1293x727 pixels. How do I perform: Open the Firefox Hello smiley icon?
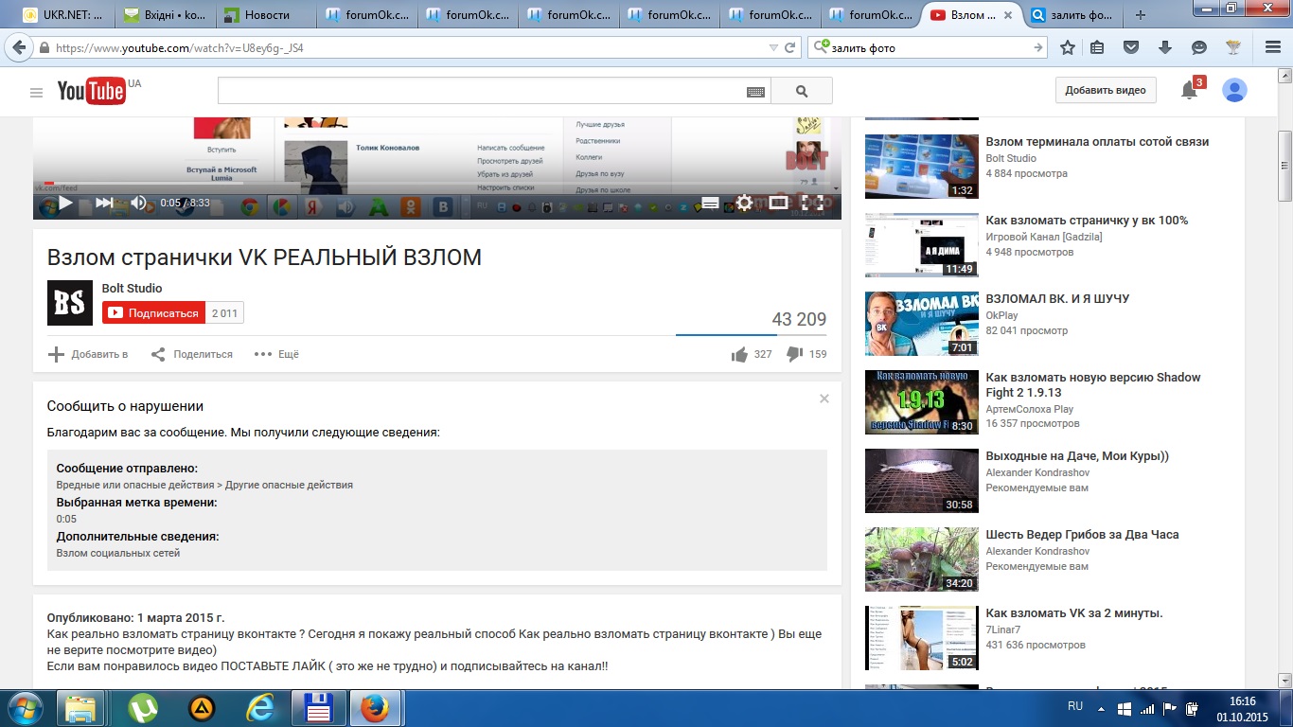click(x=1199, y=47)
